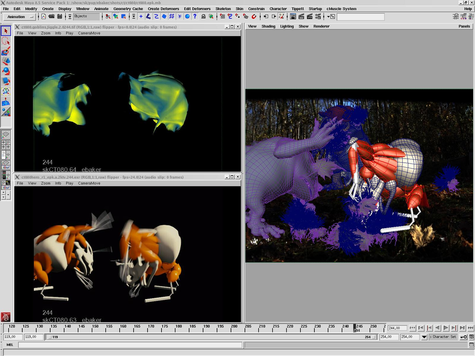Toggle the magnet make-live icon
475x356 pixels.
pos(254,17)
